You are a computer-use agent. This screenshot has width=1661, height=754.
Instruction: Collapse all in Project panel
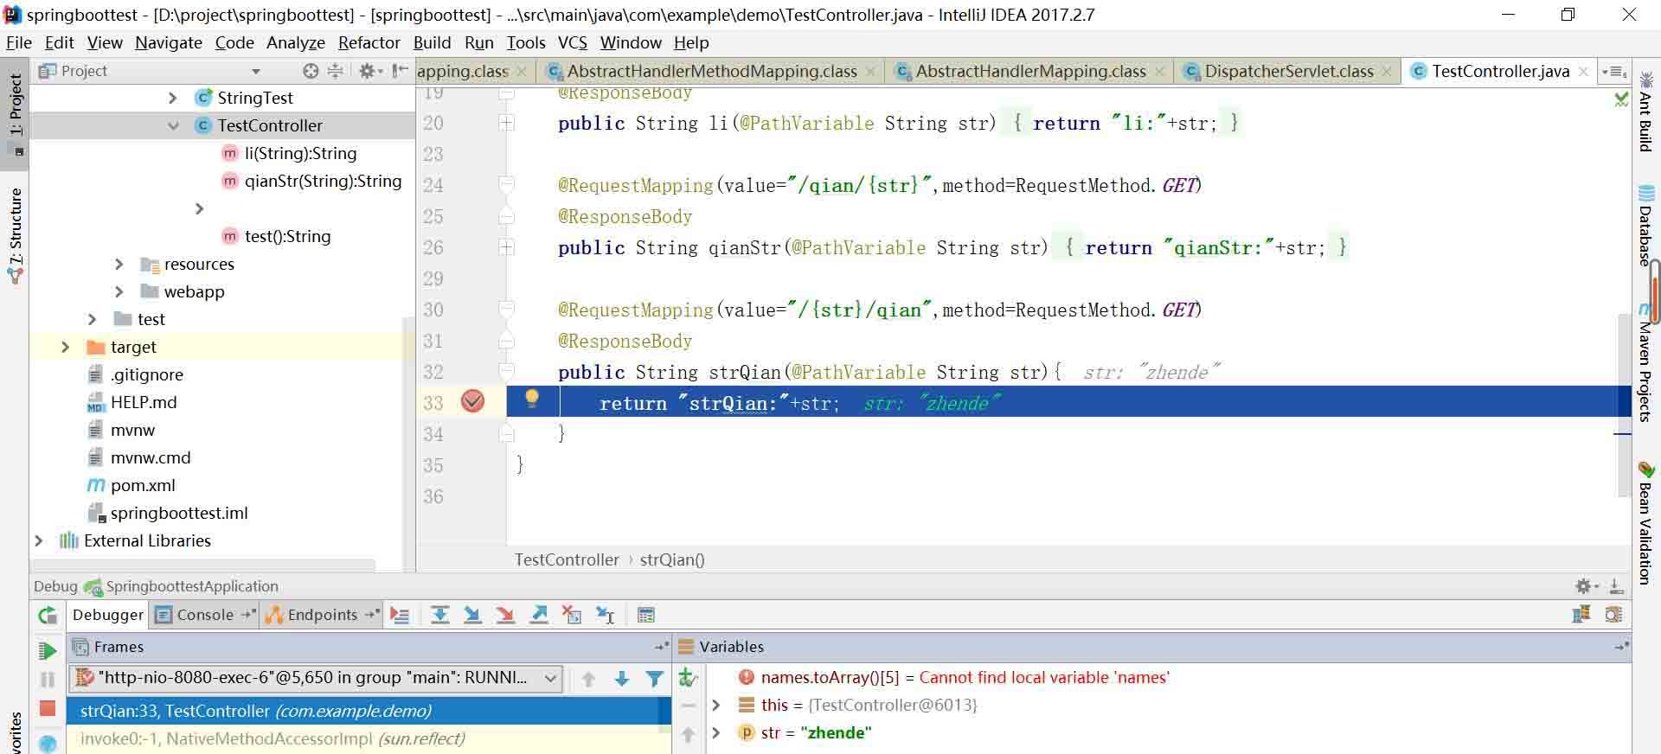[x=336, y=71]
